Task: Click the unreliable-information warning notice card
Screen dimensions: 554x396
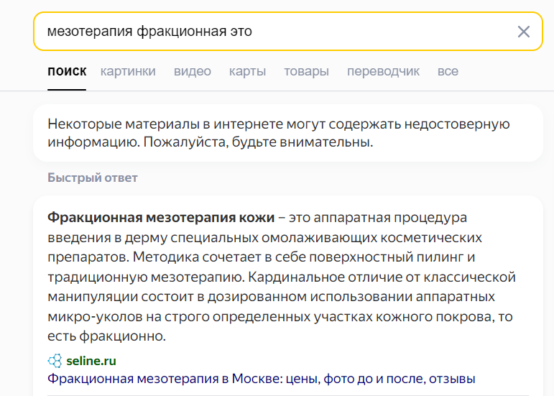Action: click(x=288, y=133)
